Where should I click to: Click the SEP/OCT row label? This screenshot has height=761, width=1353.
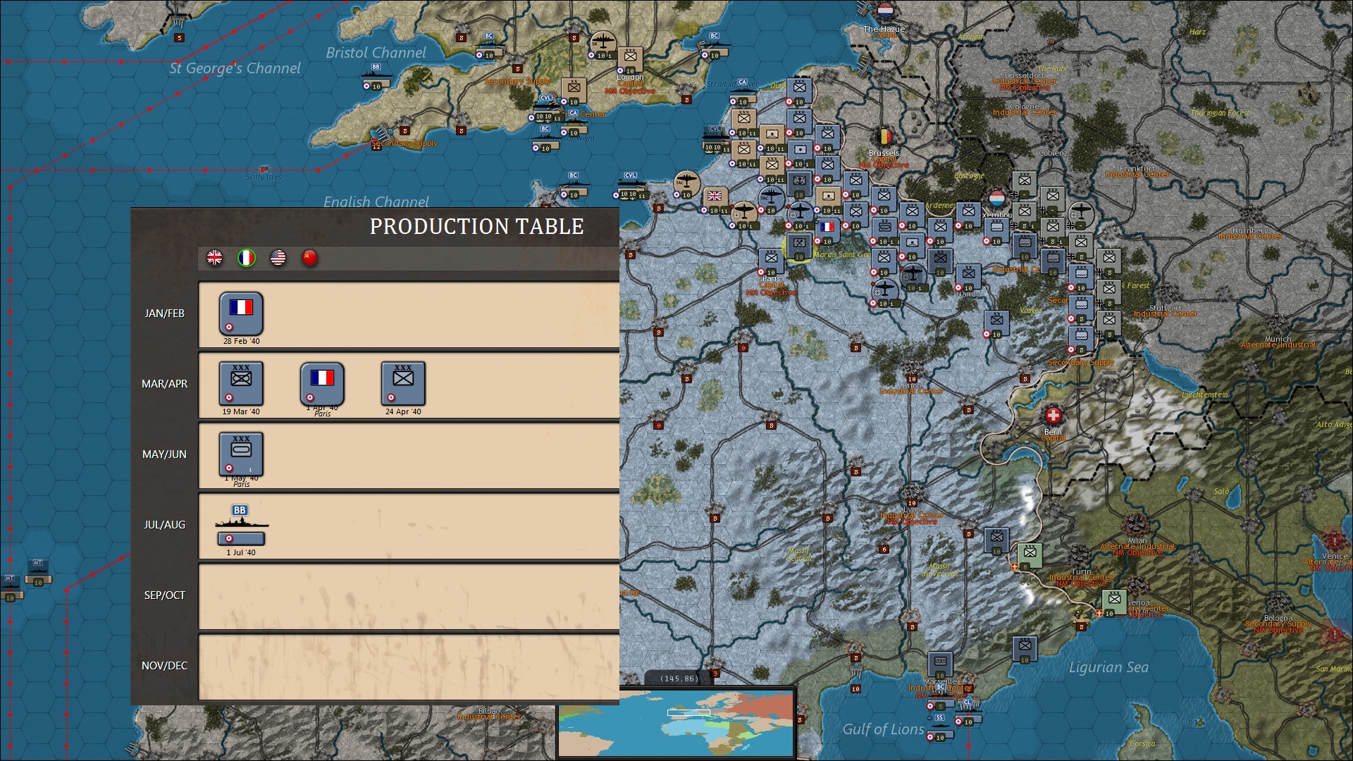[x=165, y=595]
